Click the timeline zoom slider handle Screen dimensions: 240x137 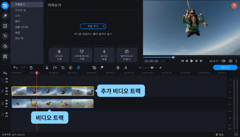(152, 68)
